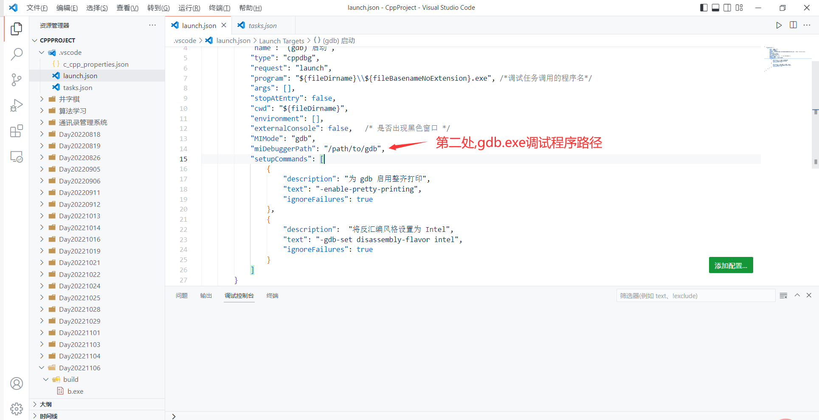This screenshot has height=420, width=819.
Task: Switch to the 输出 panel tab
Action: (206, 296)
